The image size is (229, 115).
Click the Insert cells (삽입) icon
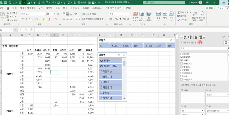pyautogui.click(x=159, y=14)
